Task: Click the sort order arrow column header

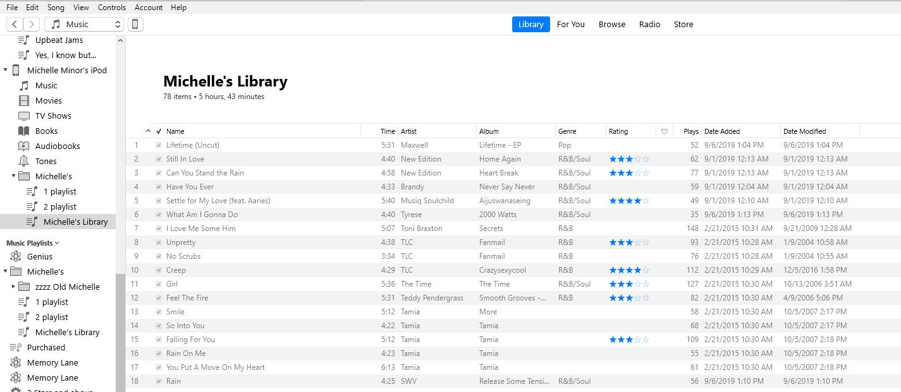Action: click(148, 131)
